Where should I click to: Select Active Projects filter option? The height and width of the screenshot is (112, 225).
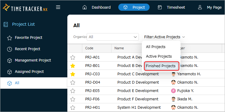pyautogui.click(x=159, y=56)
